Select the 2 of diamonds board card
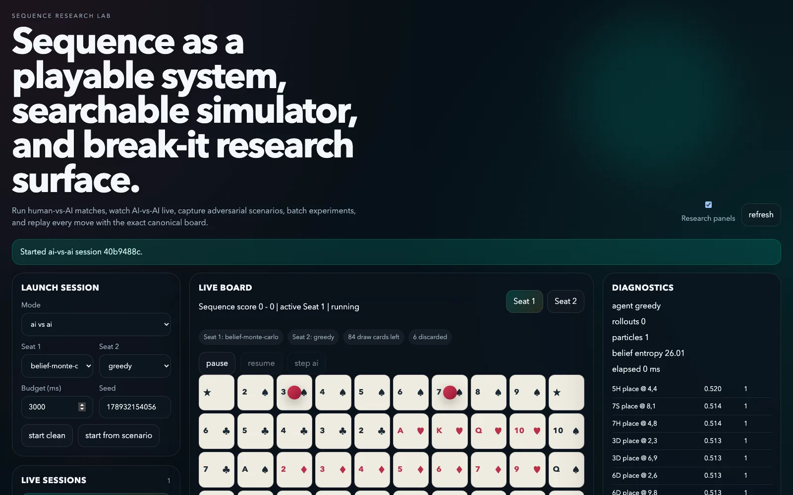 [x=294, y=470]
